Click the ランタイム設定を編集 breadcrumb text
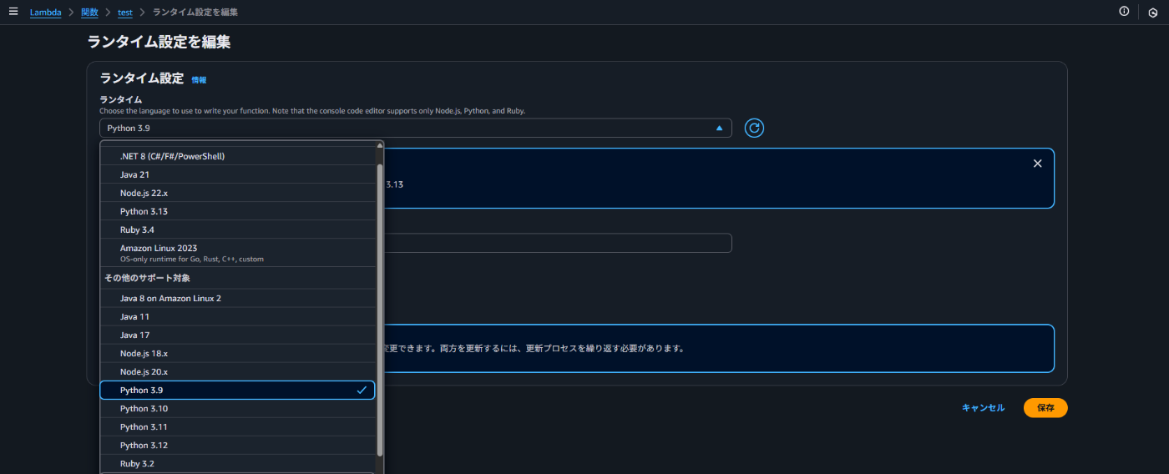 click(195, 12)
